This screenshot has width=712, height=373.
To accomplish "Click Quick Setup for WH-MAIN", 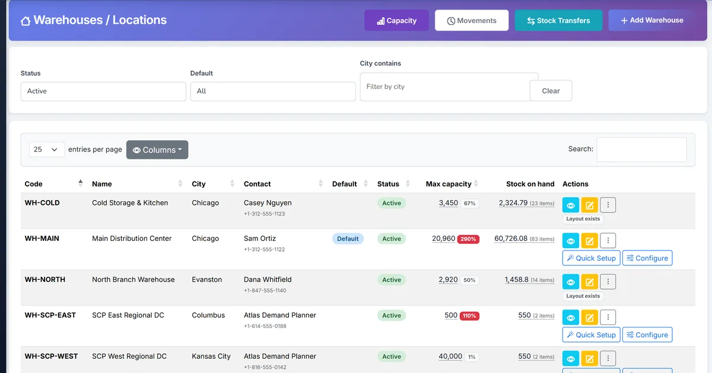I will click(591, 258).
